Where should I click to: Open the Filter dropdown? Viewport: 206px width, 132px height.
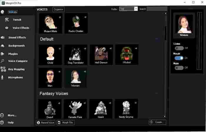tap(128, 9)
